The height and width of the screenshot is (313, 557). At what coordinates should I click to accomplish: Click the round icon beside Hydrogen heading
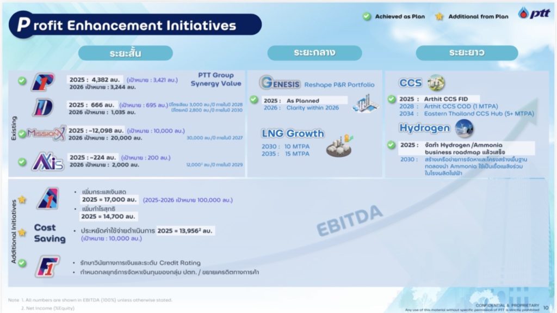point(464,128)
